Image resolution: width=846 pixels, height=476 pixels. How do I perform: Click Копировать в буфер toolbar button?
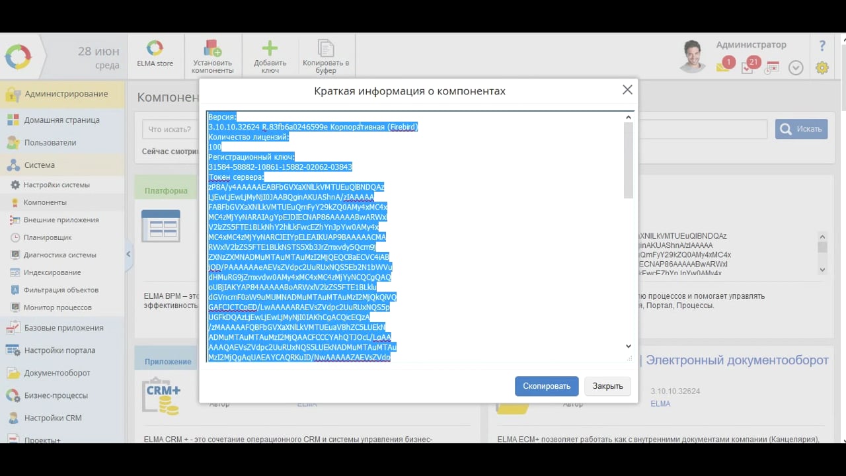tap(326, 56)
